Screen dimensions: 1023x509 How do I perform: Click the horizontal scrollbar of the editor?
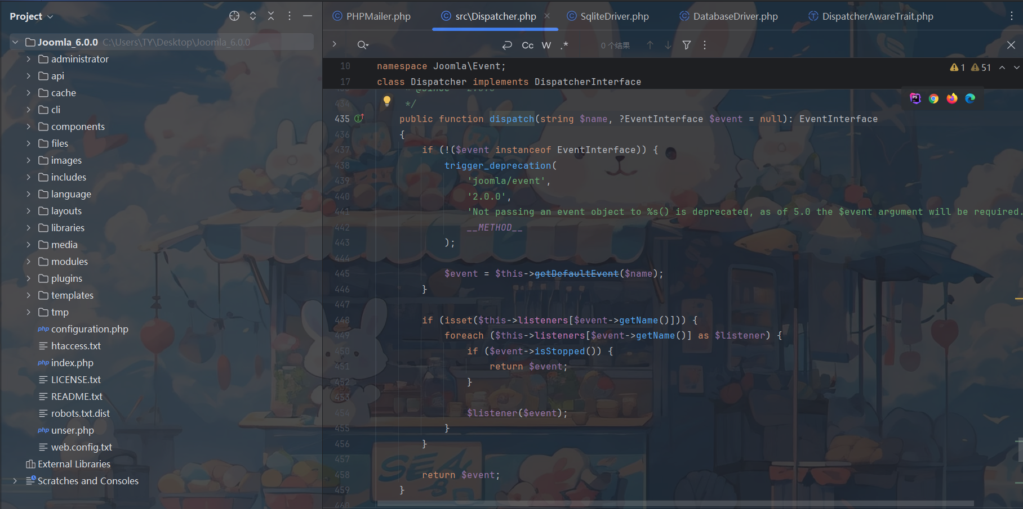pos(675,503)
